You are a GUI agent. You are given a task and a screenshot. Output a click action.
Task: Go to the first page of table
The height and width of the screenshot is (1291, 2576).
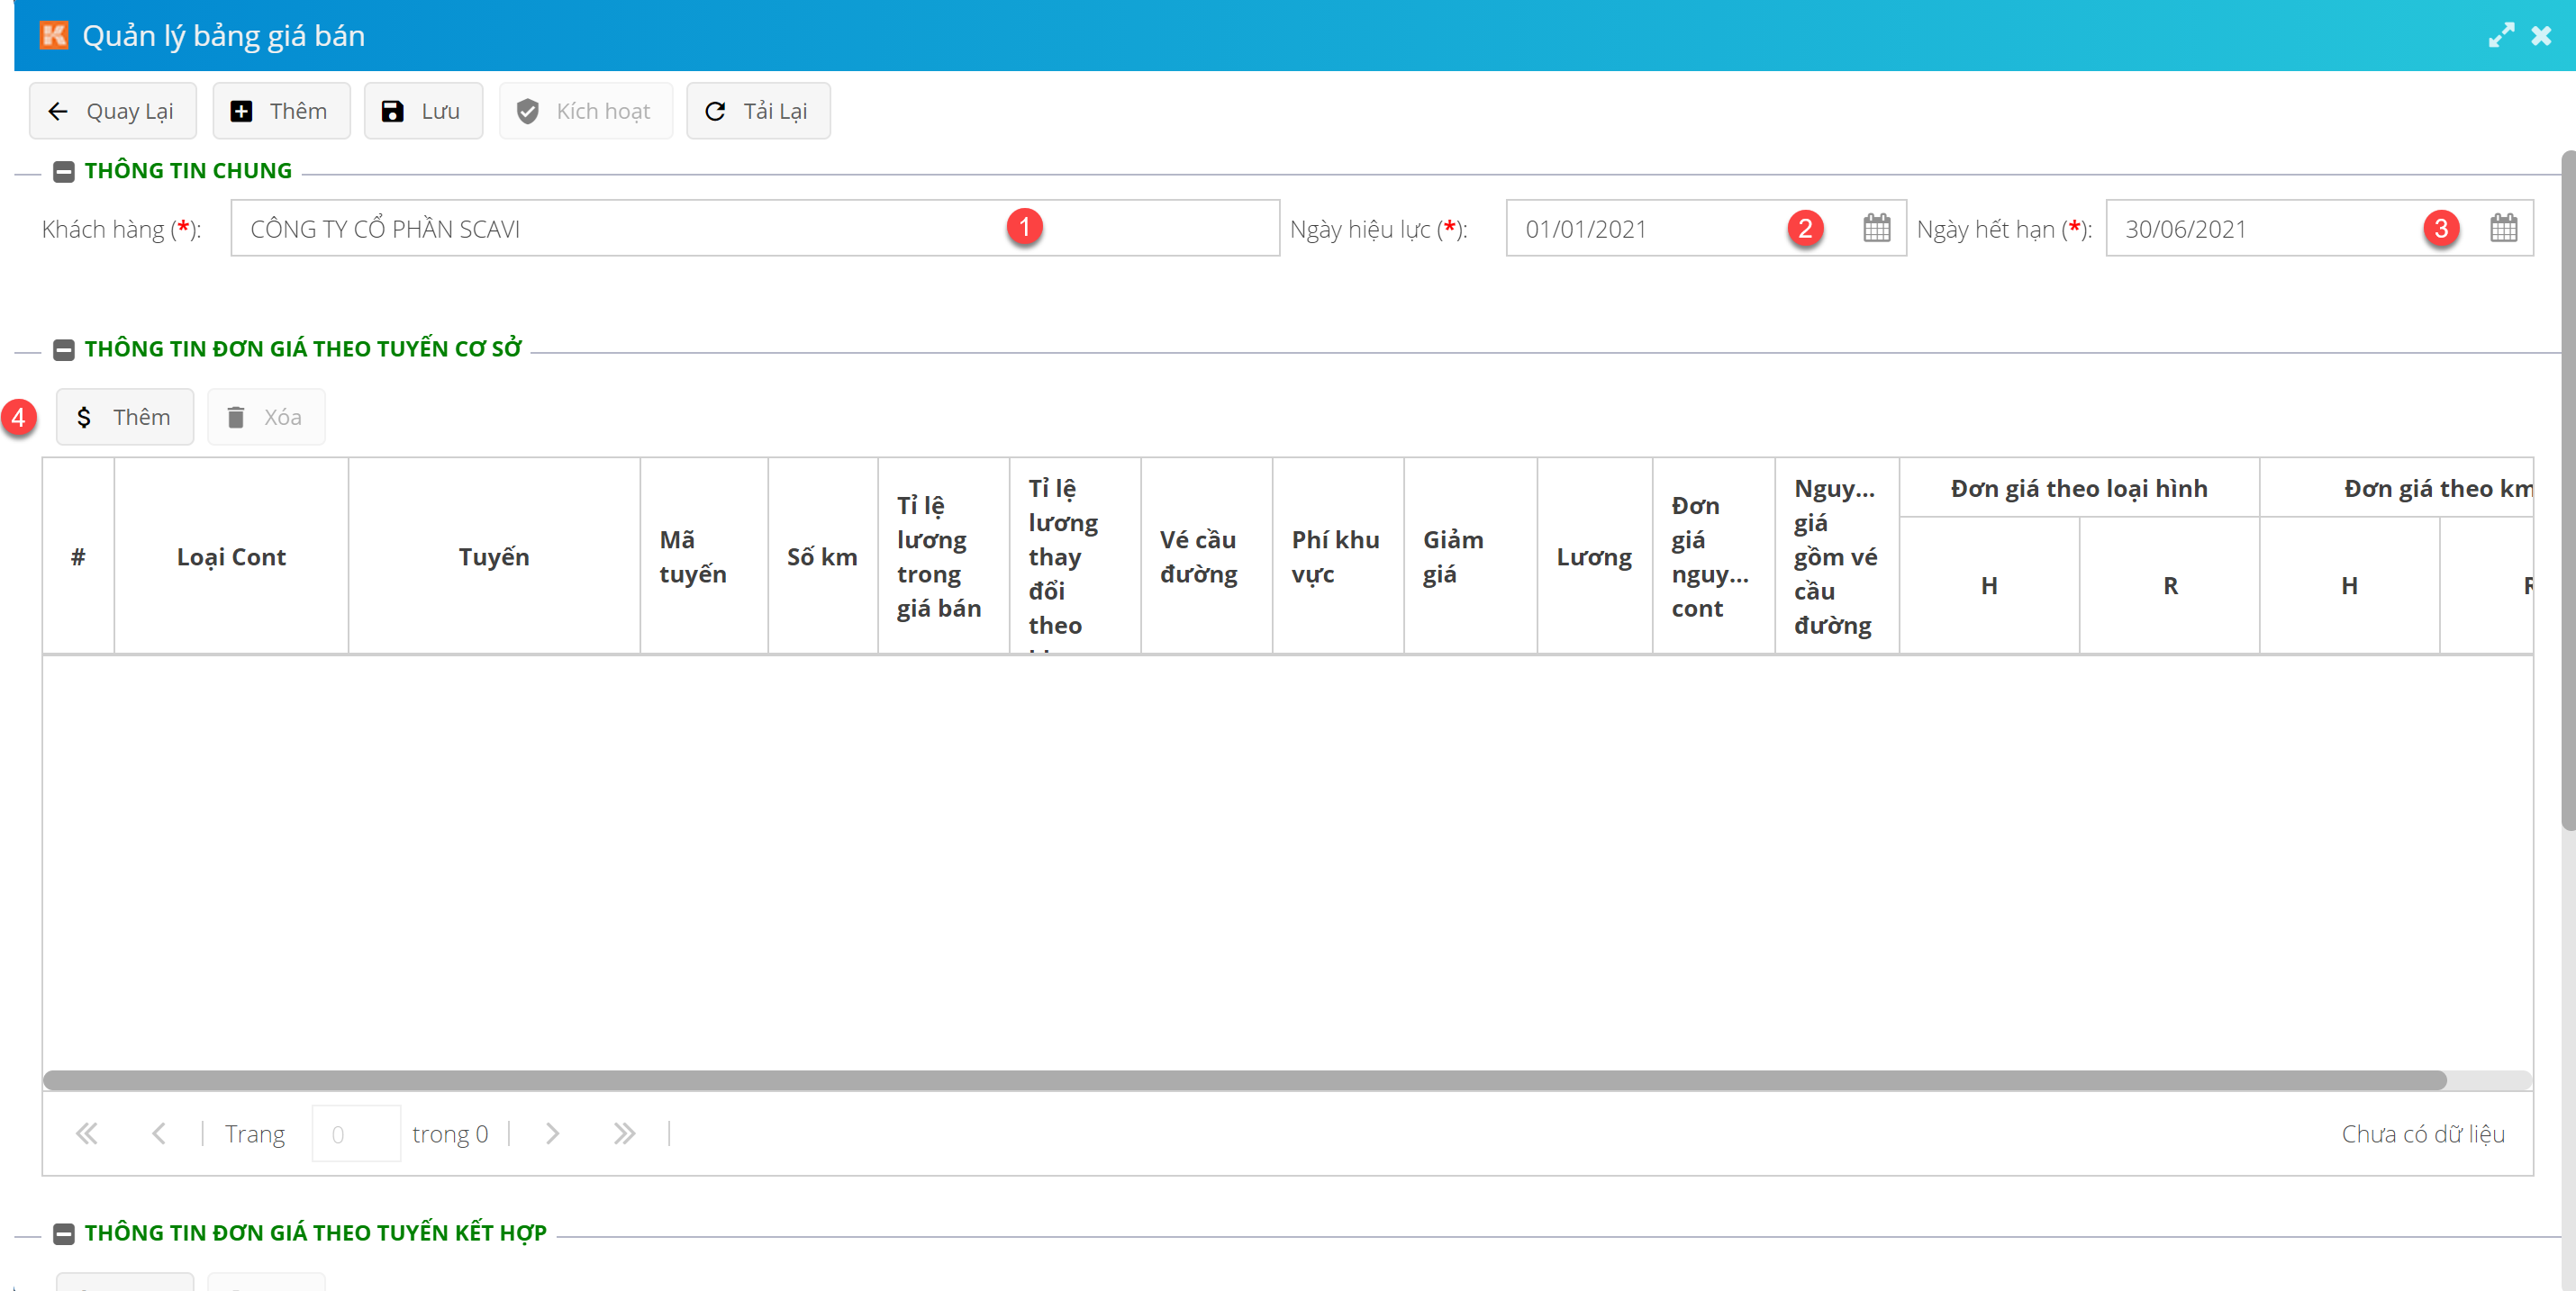pos(87,1133)
